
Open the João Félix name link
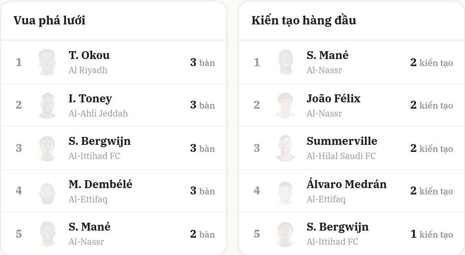click(x=333, y=98)
